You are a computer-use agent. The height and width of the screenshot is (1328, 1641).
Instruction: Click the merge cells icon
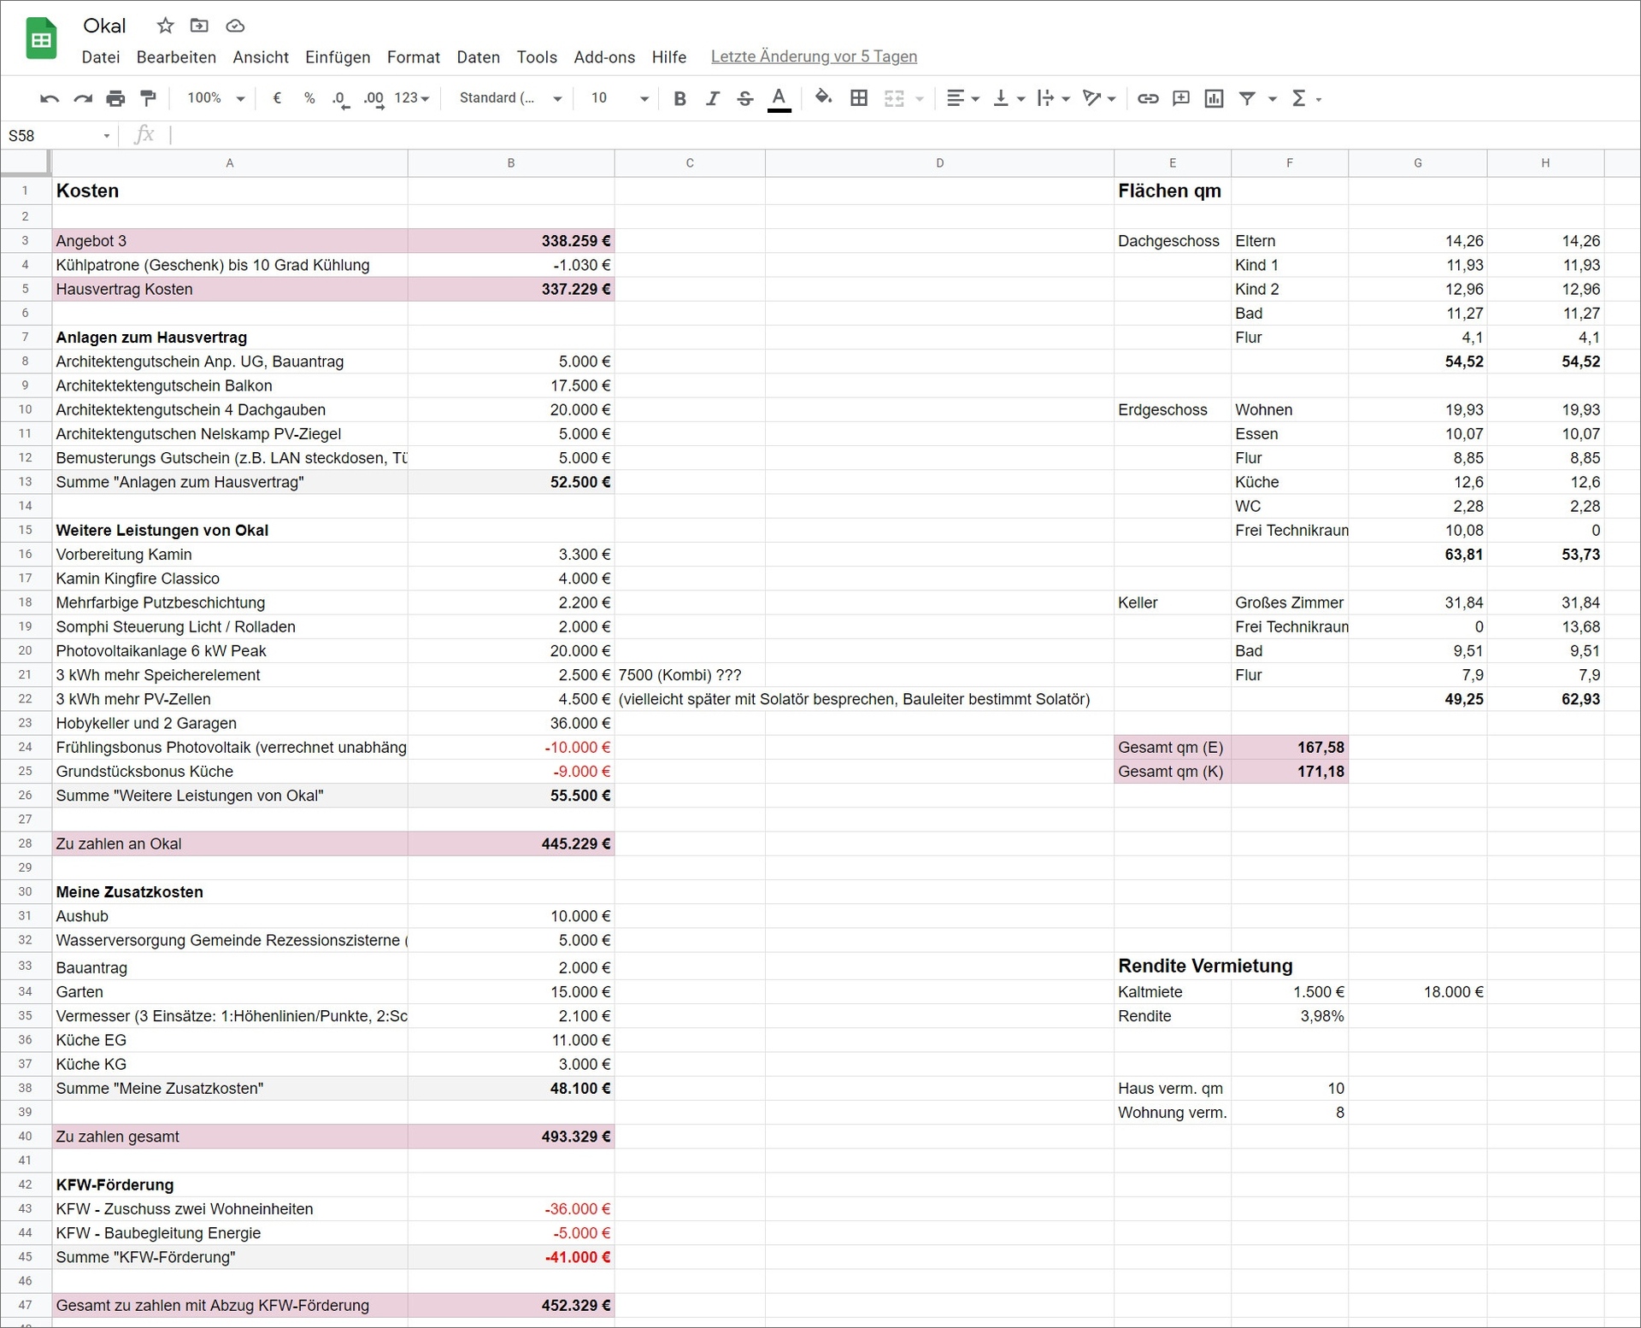coord(894,98)
